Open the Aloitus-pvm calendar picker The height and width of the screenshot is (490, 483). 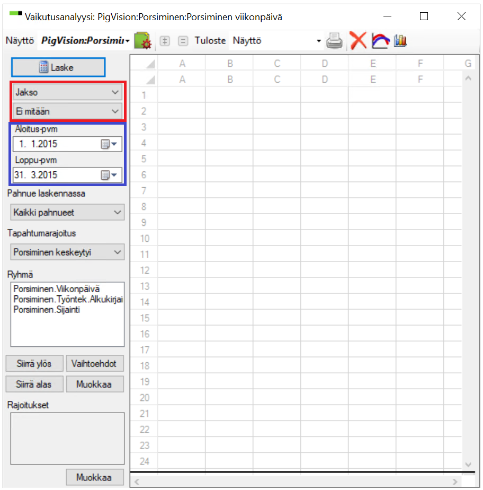109,144
